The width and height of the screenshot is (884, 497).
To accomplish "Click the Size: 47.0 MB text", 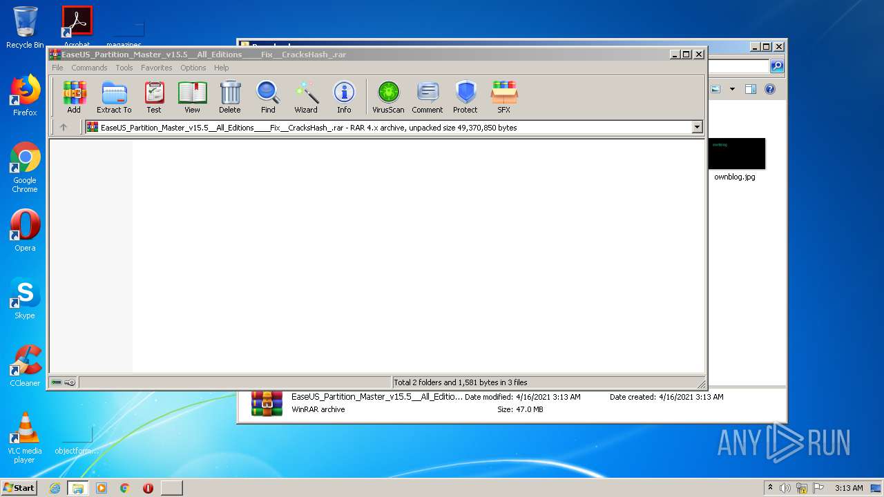I will coord(520,409).
